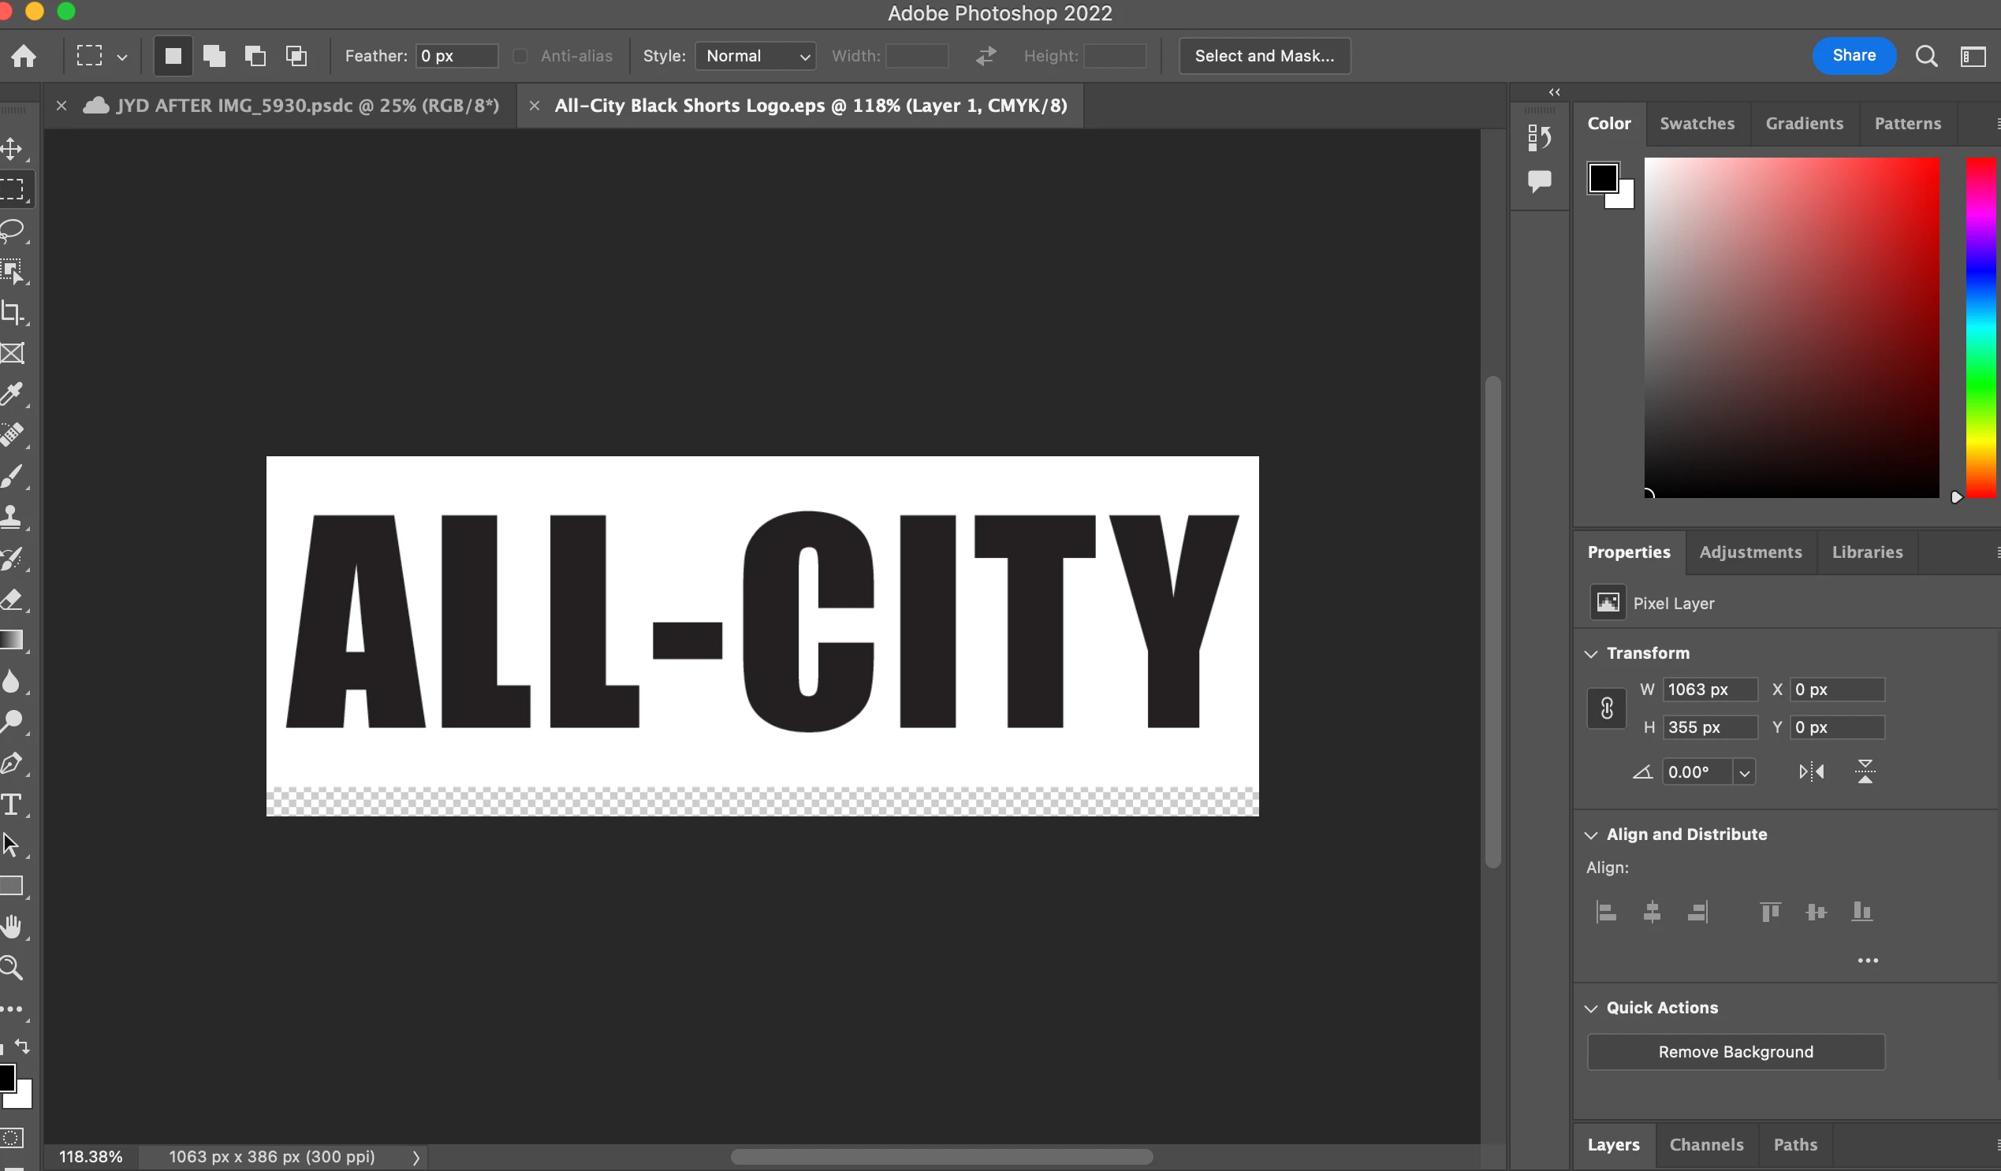Select the Hand tool
The height and width of the screenshot is (1171, 2001).
[x=13, y=927]
